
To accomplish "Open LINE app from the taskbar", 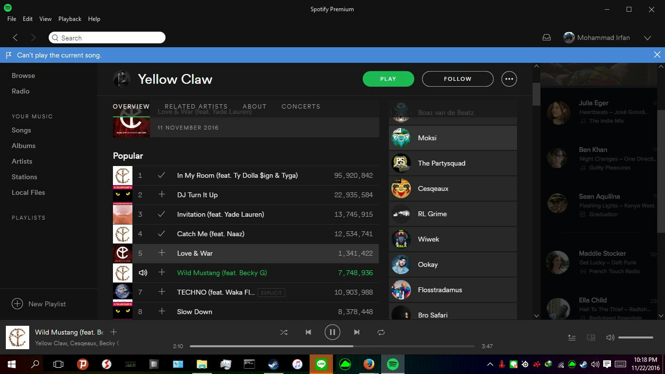I will (x=321, y=364).
